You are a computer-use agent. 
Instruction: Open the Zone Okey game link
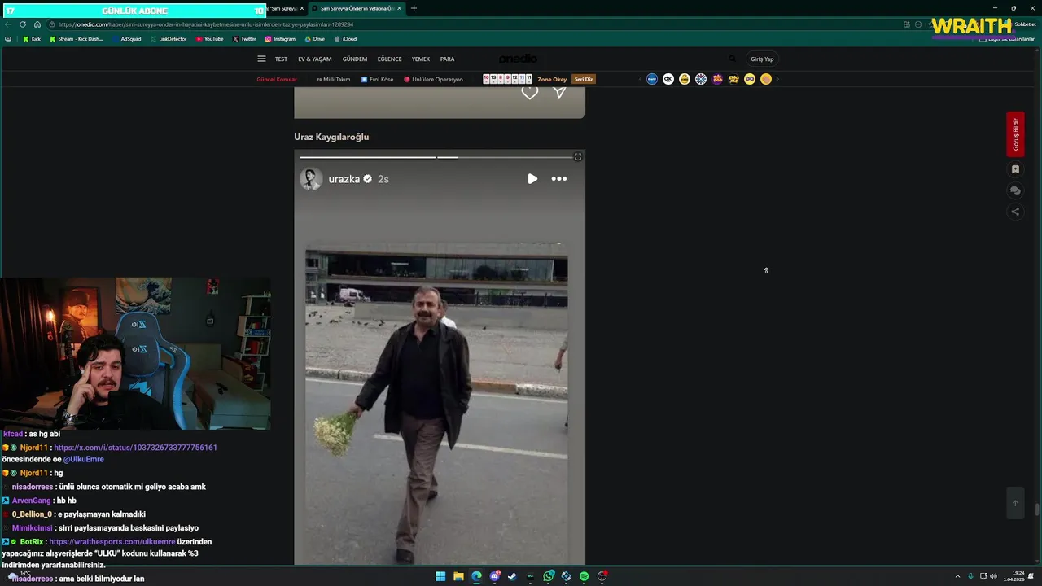[x=552, y=79]
